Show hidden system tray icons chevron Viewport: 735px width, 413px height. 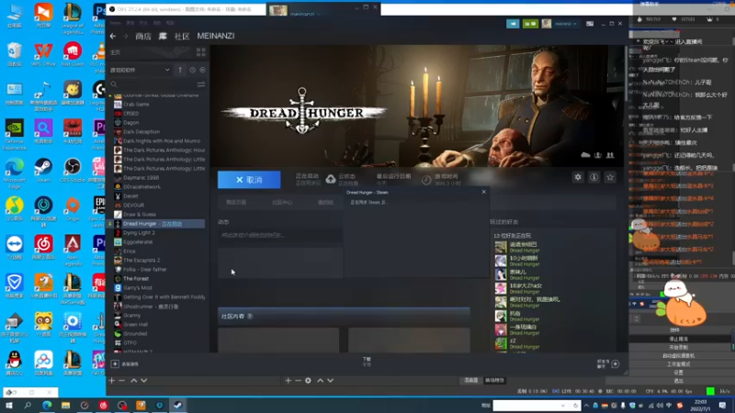tap(586, 406)
